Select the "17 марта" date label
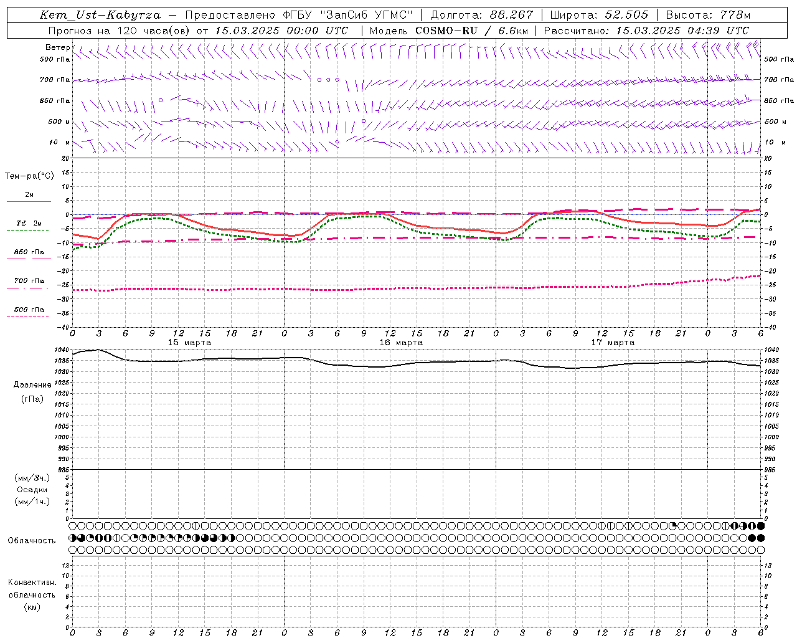Viewport: 797px width, 638px height. point(613,343)
